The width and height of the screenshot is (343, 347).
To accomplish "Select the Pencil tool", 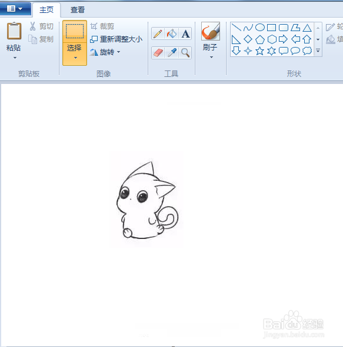I will (x=158, y=34).
